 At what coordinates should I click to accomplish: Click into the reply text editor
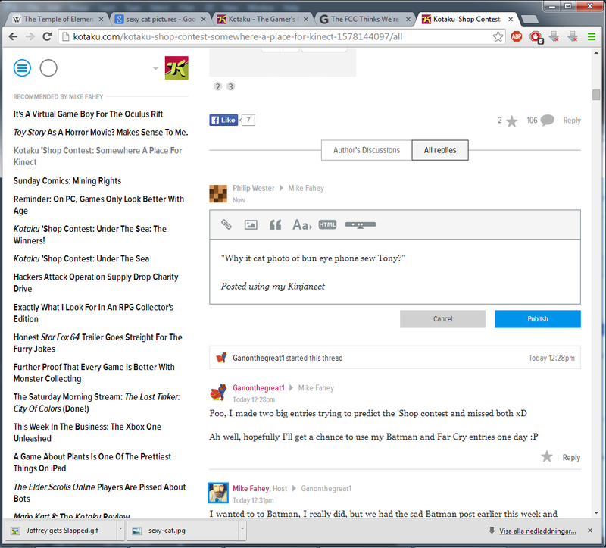pos(395,271)
